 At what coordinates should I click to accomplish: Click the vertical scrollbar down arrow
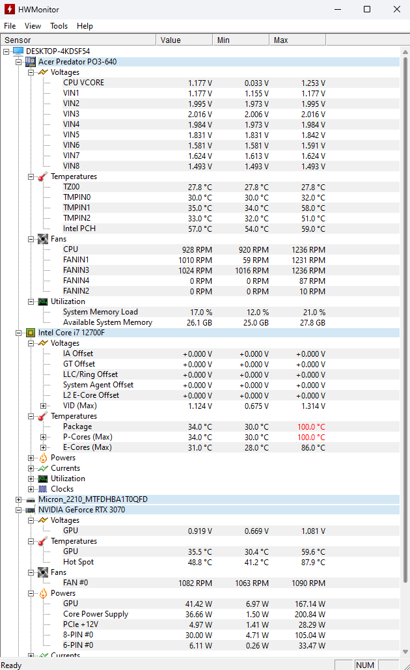[405, 652]
